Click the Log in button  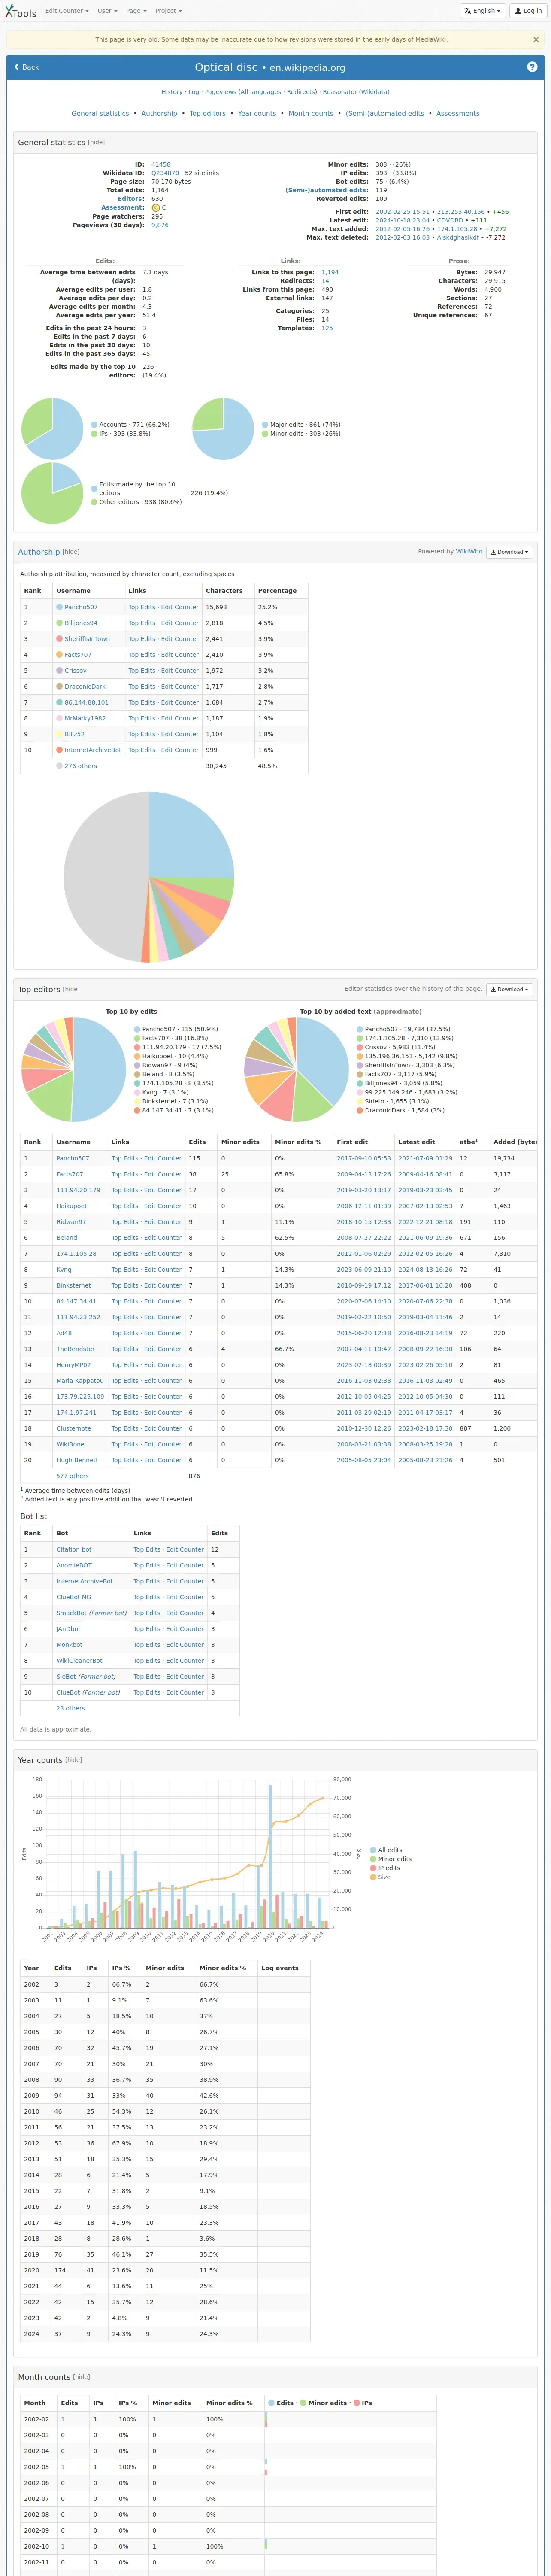(527, 11)
